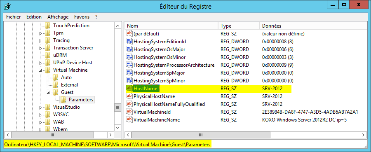Click the UPnP Device Host folder icon
The width and height of the screenshot is (371, 152).
tap(48, 63)
